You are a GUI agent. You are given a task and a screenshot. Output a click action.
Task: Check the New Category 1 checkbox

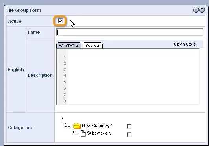pos(129,126)
